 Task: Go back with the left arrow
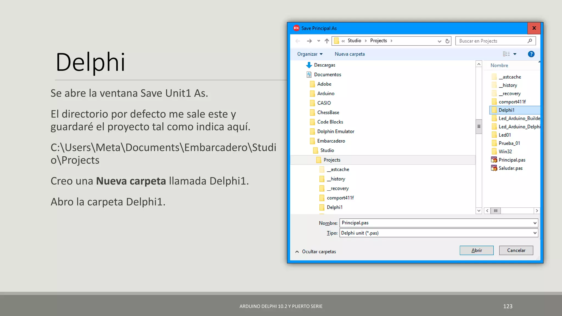tap(298, 41)
